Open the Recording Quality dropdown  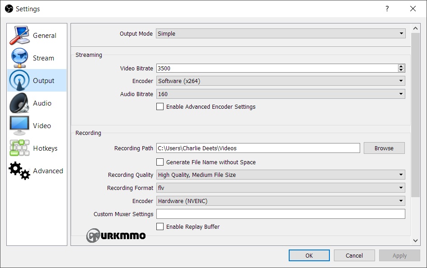[281, 175]
